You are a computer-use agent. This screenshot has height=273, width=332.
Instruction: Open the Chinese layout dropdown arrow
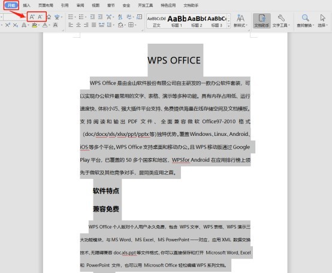pos(113,17)
